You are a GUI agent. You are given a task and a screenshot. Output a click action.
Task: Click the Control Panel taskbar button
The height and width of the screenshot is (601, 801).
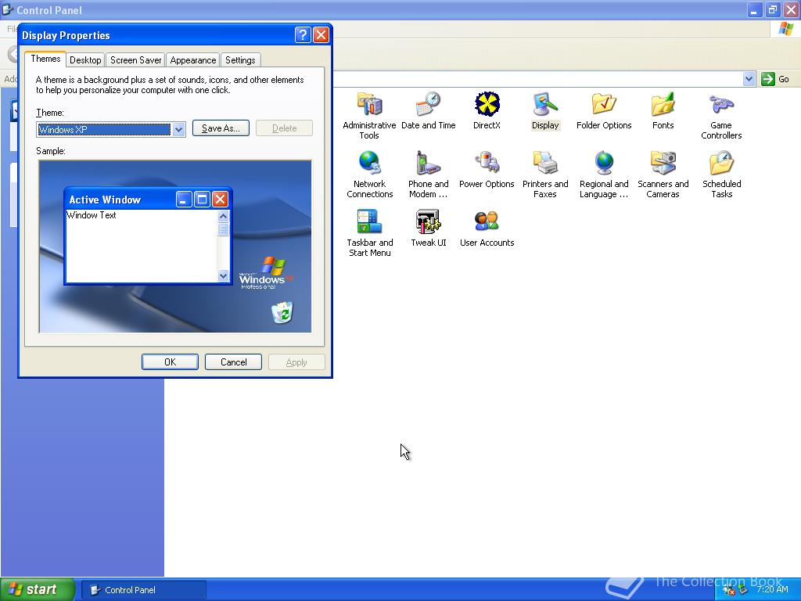[144, 590]
